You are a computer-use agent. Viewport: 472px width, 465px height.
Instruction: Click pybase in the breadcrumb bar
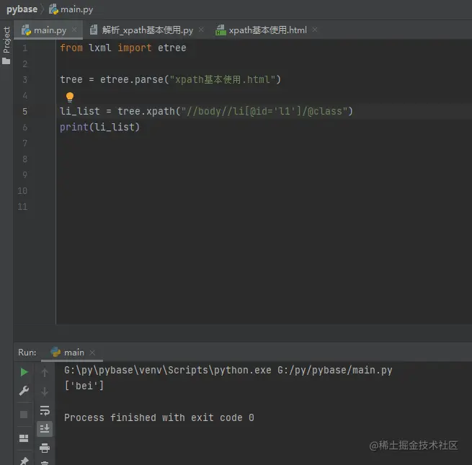pyautogui.click(x=22, y=9)
